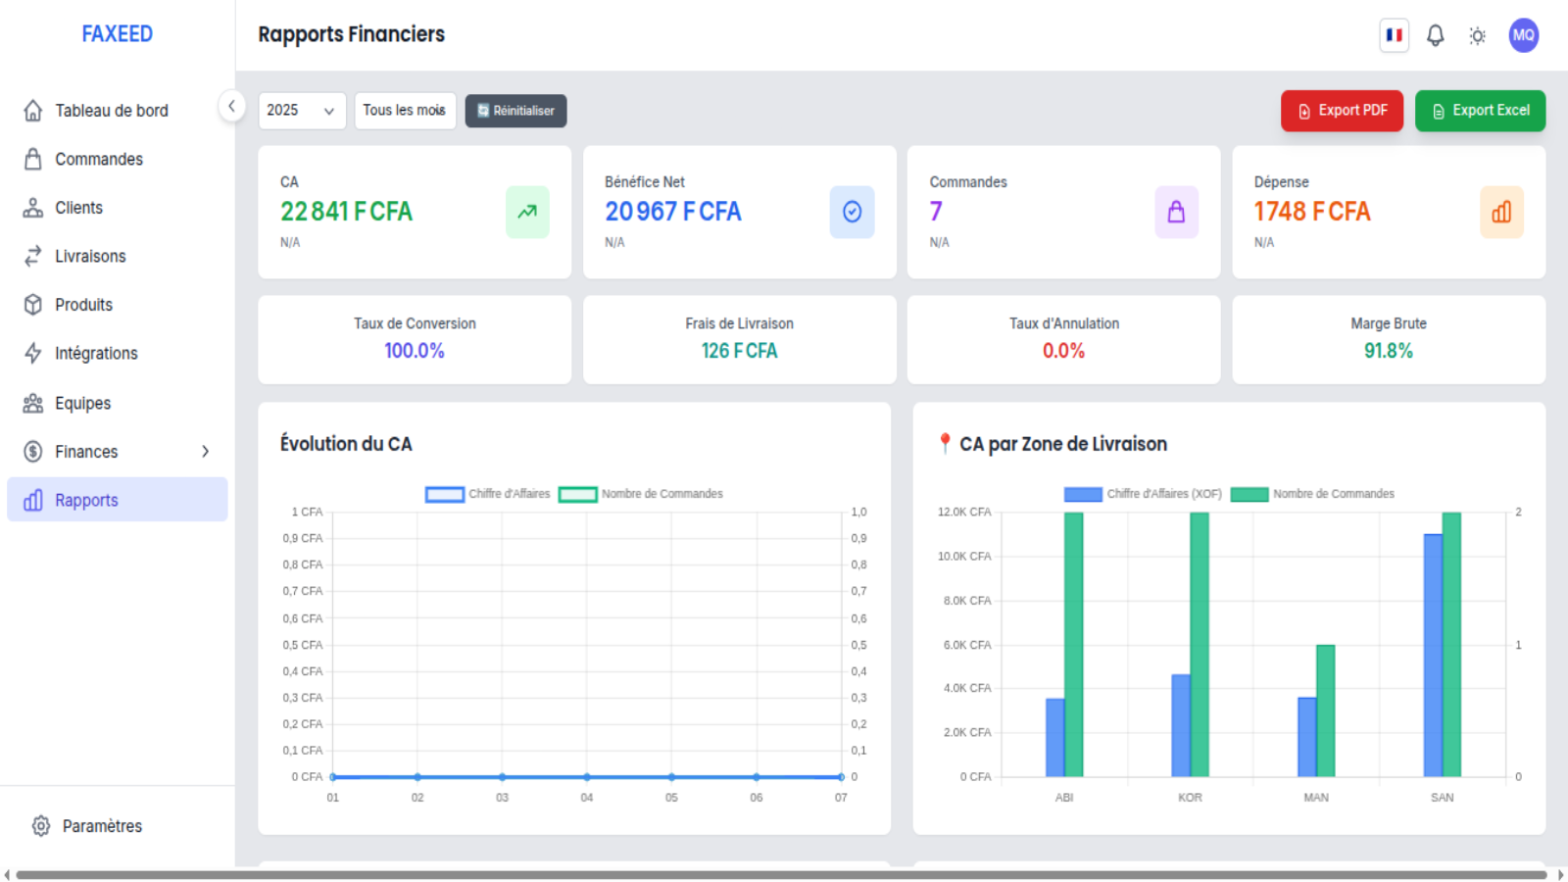Open the MQ user avatar menu
The width and height of the screenshot is (1568, 882).
[x=1523, y=35]
